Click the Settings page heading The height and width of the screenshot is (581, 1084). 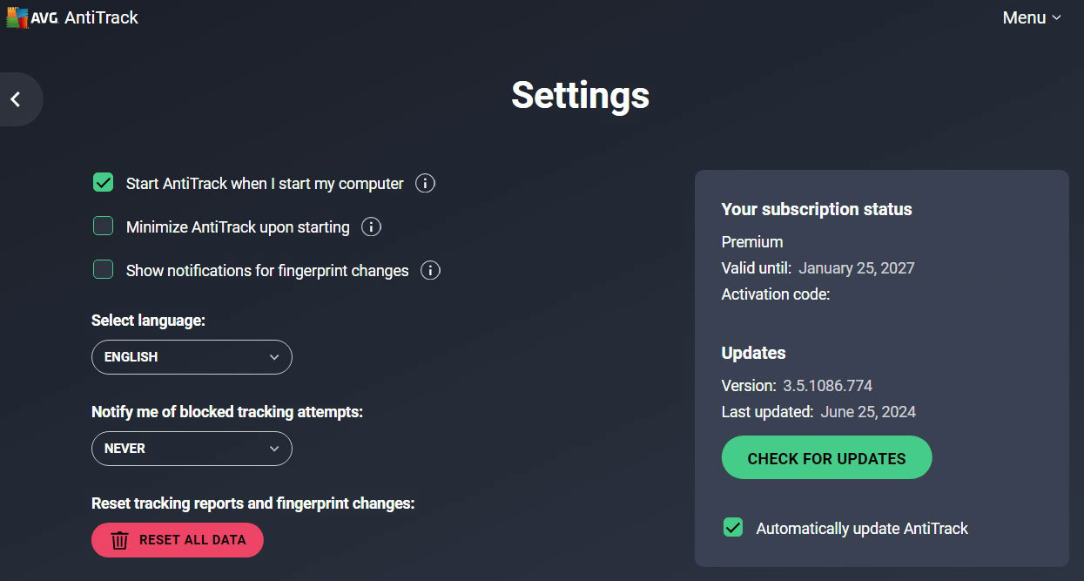tap(580, 95)
